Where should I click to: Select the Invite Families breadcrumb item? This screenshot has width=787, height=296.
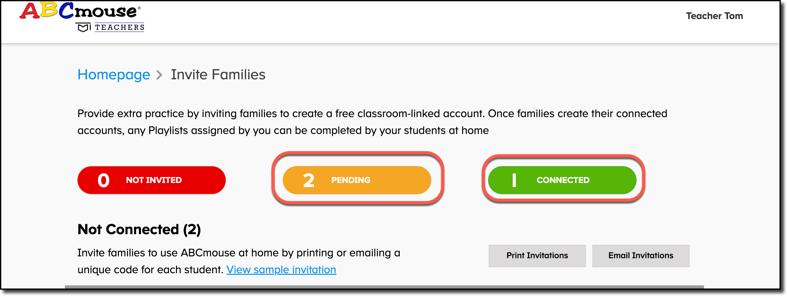[x=218, y=74]
